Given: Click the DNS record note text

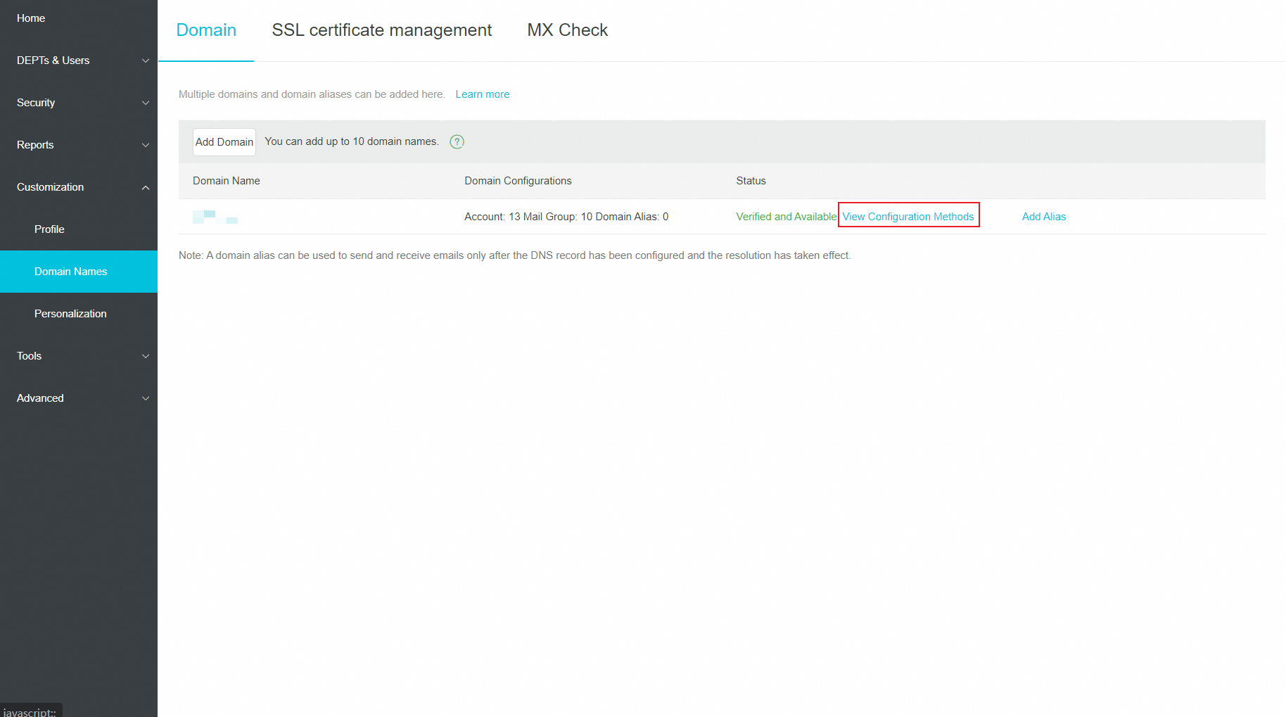Looking at the screenshot, I should [x=515, y=255].
